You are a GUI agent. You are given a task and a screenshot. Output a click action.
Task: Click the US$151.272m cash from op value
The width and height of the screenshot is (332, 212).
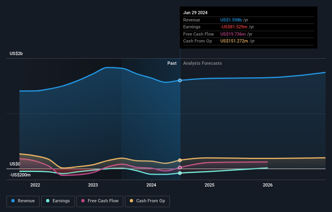click(x=234, y=41)
